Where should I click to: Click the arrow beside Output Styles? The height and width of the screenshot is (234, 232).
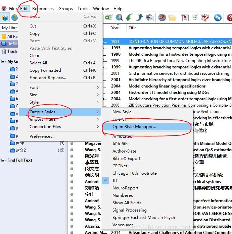(98, 112)
